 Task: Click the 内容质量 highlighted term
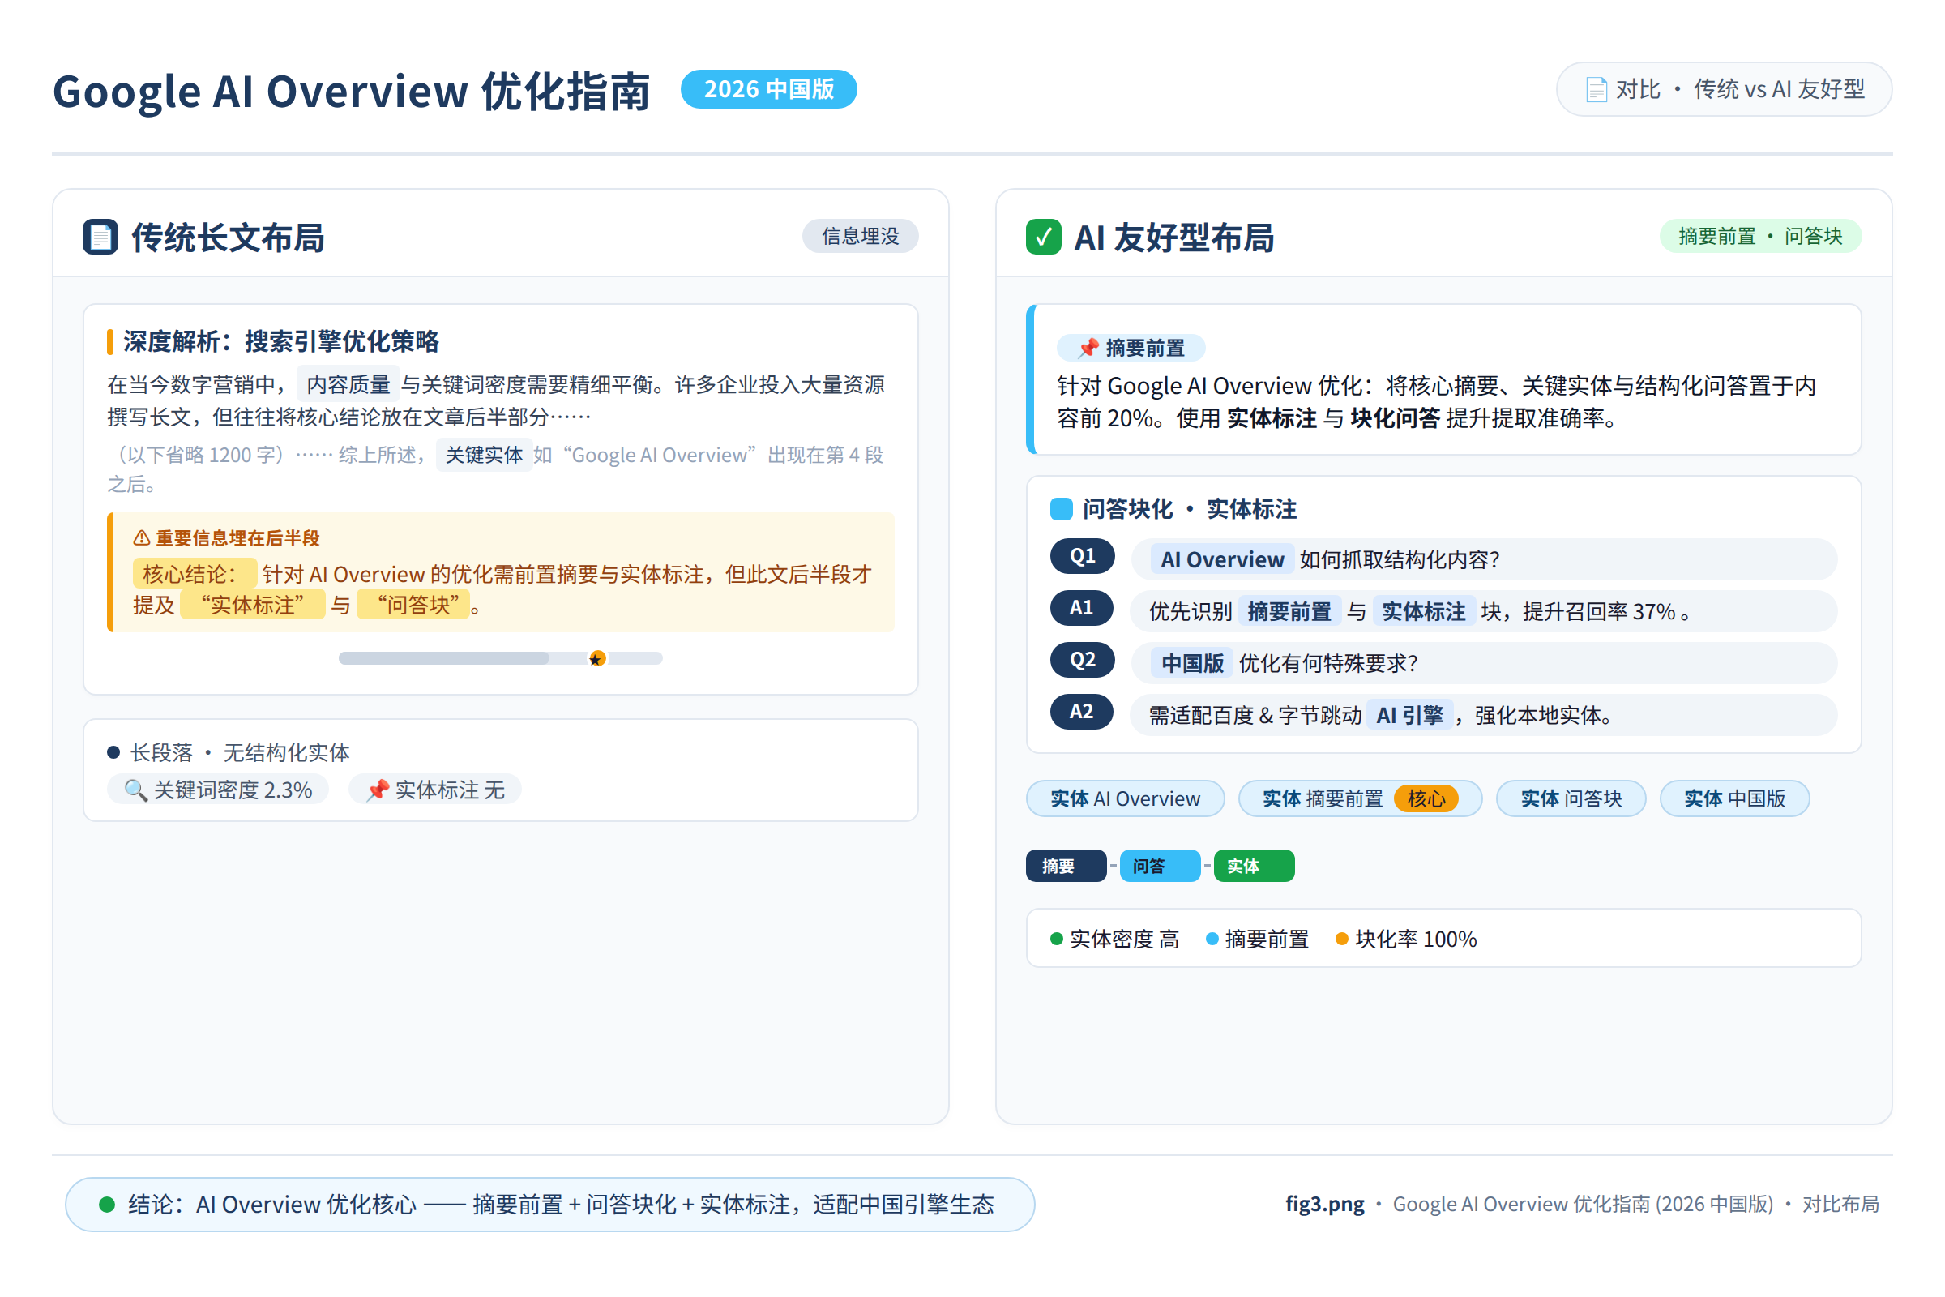click(348, 383)
